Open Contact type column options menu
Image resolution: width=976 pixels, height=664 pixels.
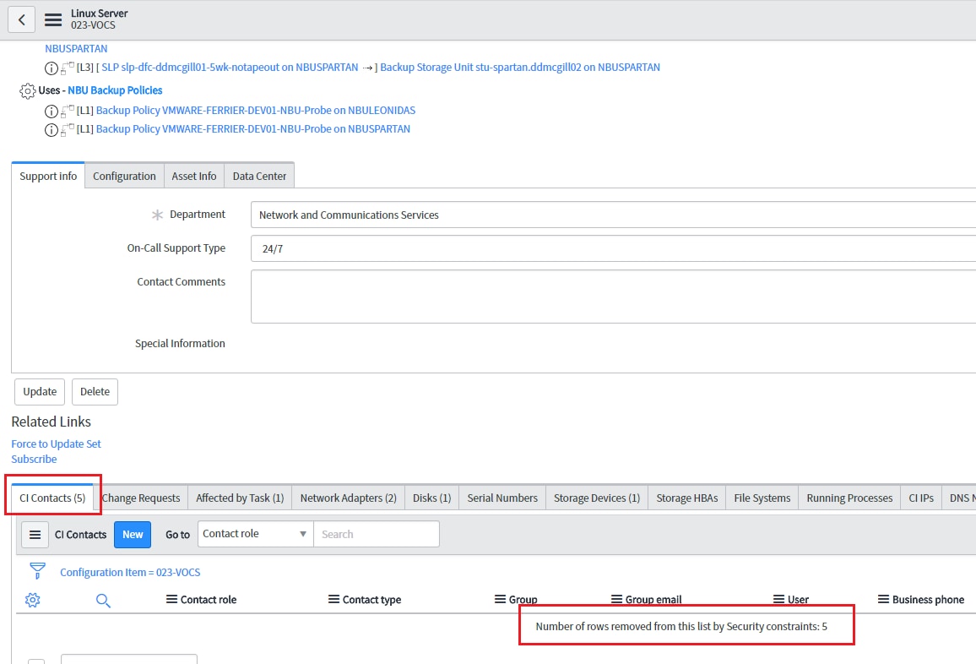coord(333,599)
